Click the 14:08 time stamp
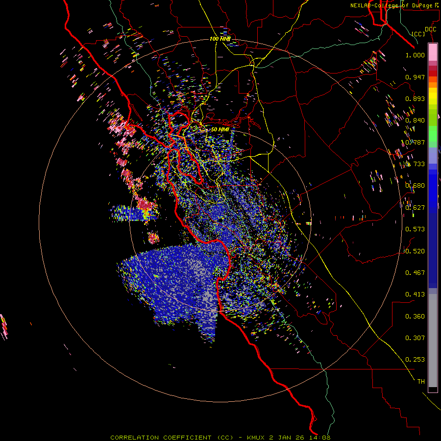 pyautogui.click(x=320, y=438)
